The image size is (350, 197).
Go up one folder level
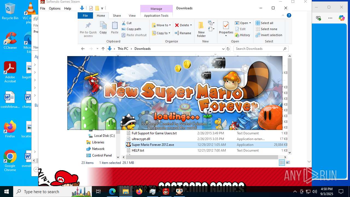[x=103, y=49]
